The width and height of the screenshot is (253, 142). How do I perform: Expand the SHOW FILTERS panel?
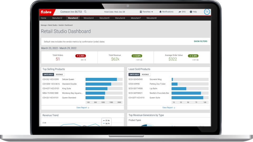tap(200, 41)
